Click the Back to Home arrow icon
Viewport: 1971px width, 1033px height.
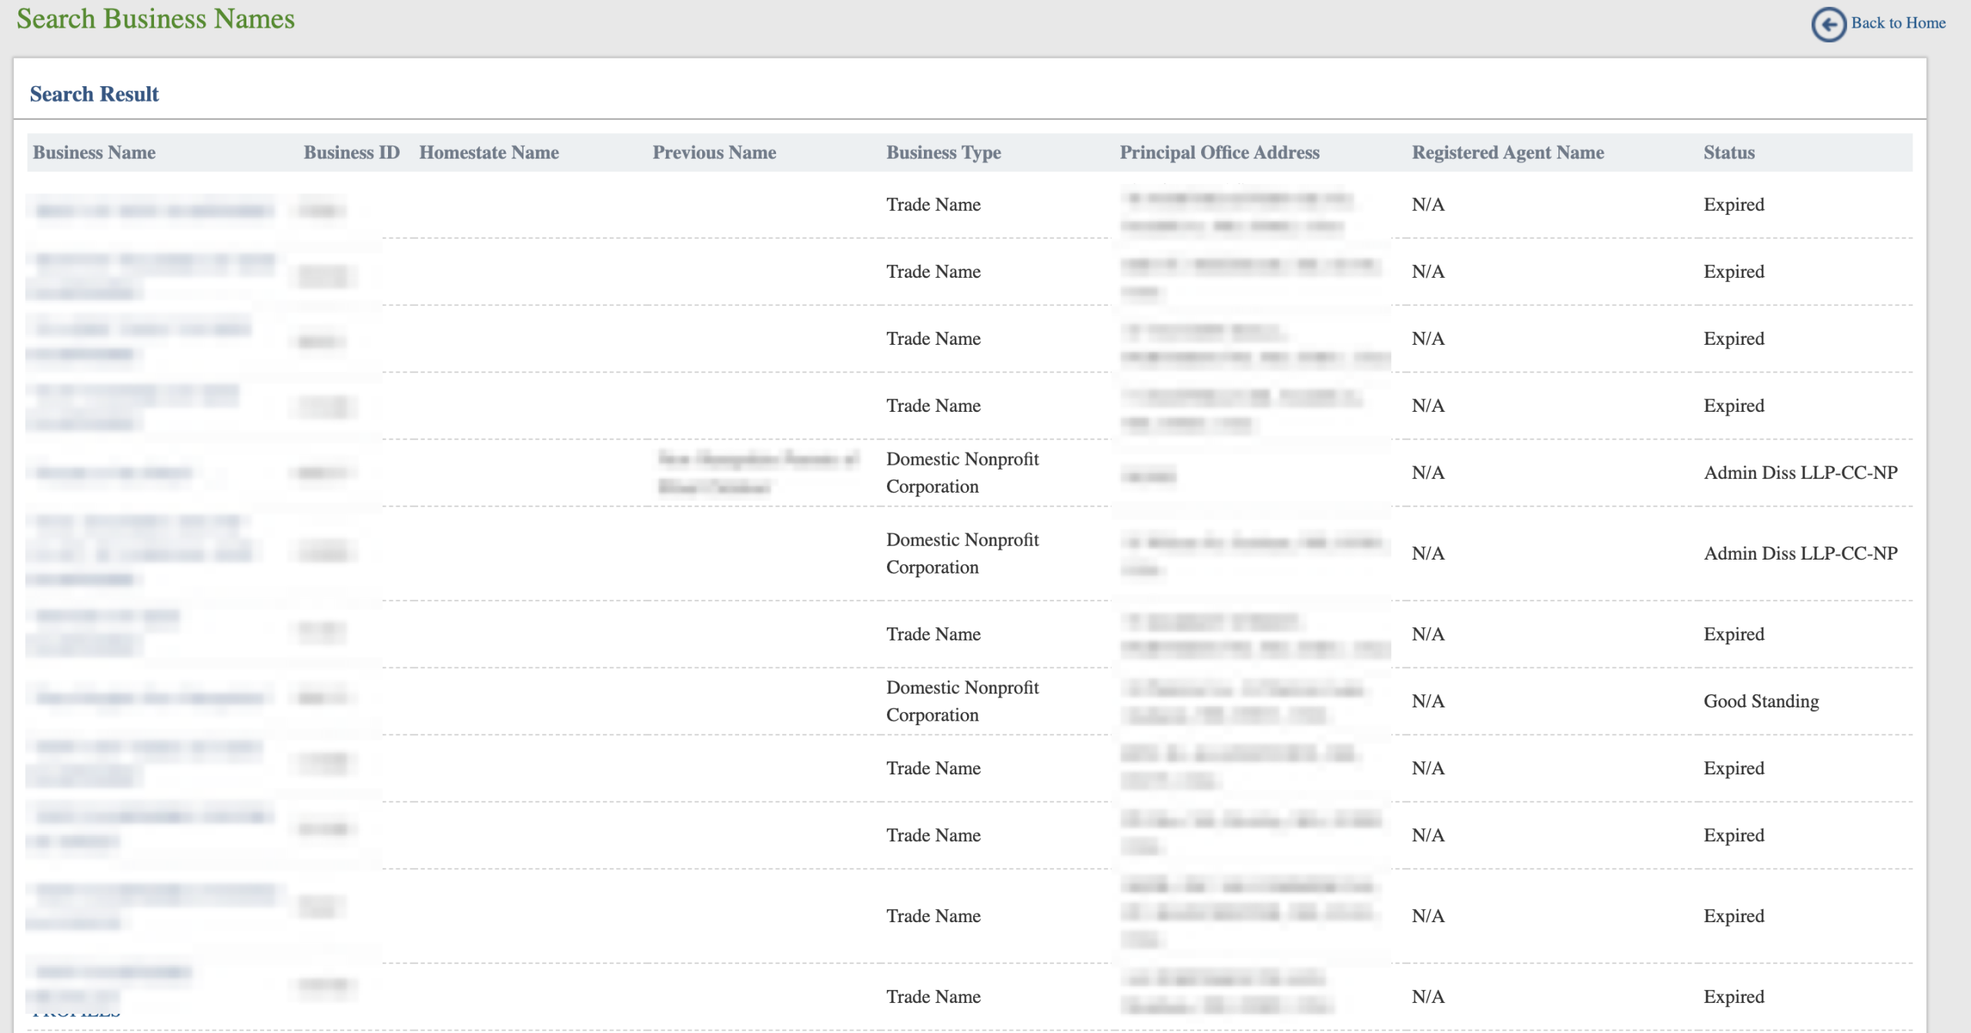1829,24
